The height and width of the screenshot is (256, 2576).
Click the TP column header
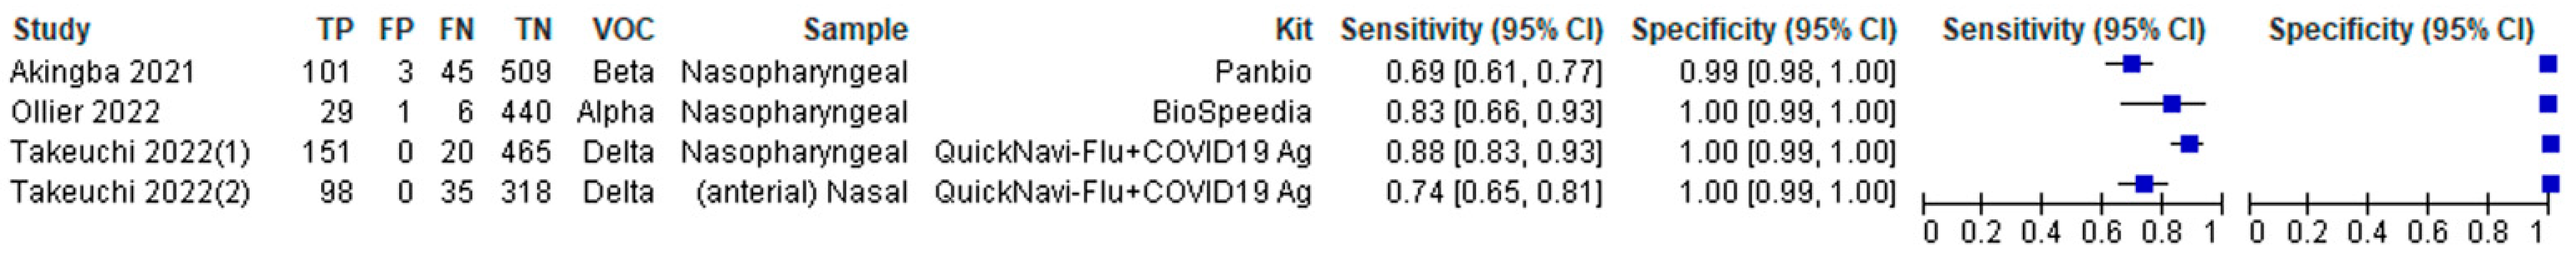(x=335, y=30)
